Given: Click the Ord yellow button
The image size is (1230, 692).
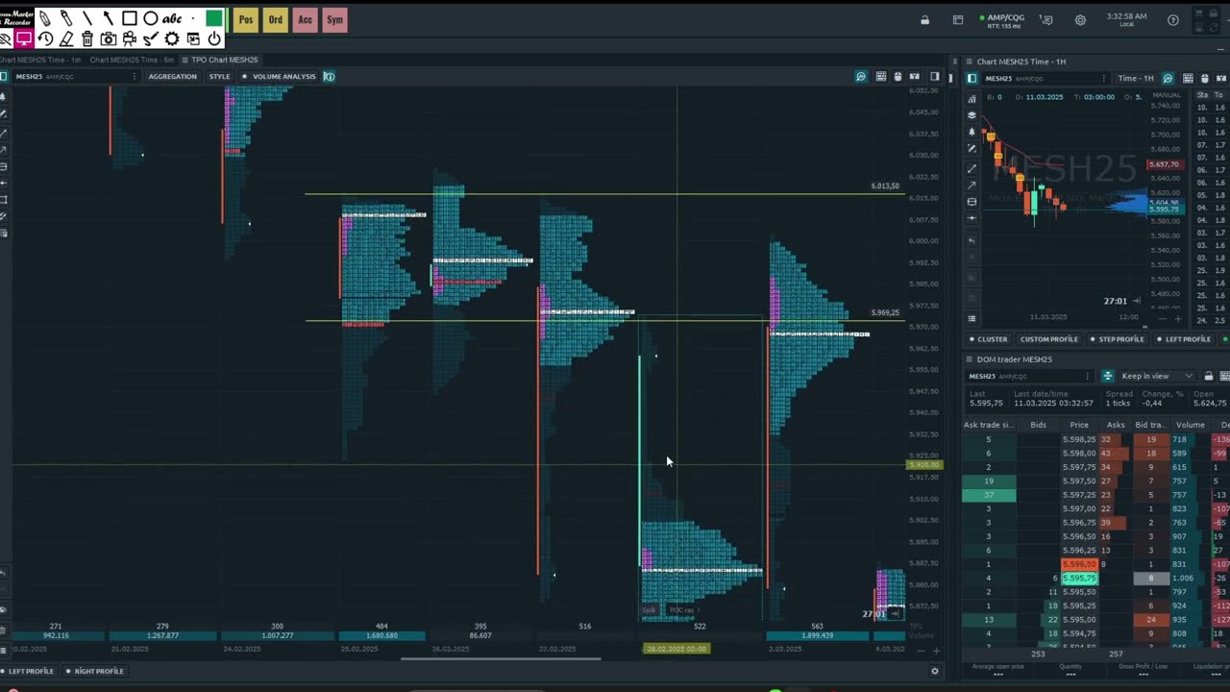Looking at the screenshot, I should click(x=276, y=19).
